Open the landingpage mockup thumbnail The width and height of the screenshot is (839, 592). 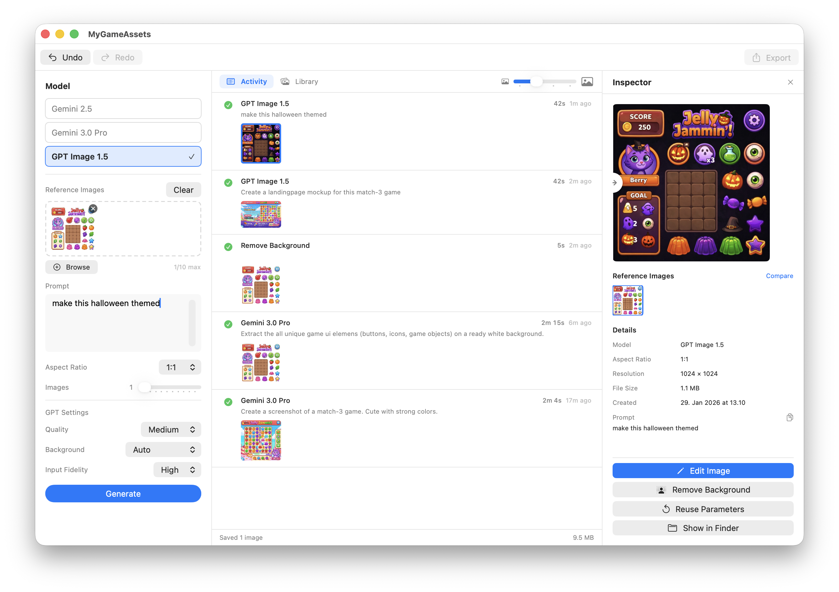(261, 214)
